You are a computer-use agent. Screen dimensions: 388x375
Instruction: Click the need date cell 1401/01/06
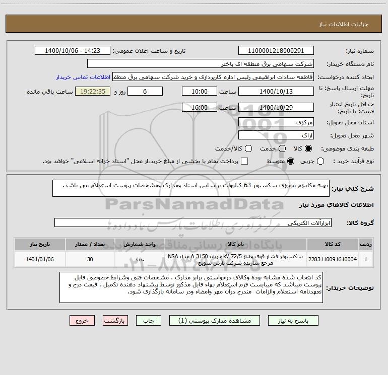point(40,259)
